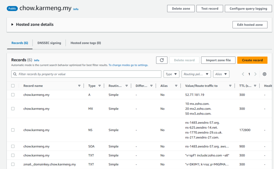
Task: Open the Alias filter dropdown
Action: click(221, 74)
